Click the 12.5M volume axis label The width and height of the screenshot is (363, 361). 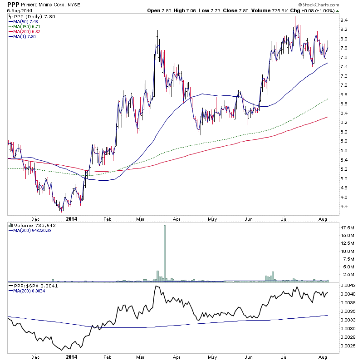[x=348, y=243]
